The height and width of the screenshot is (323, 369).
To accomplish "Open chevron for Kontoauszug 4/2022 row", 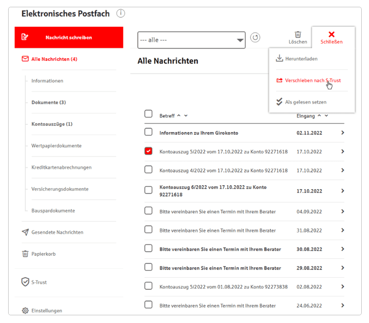I will [343, 170].
